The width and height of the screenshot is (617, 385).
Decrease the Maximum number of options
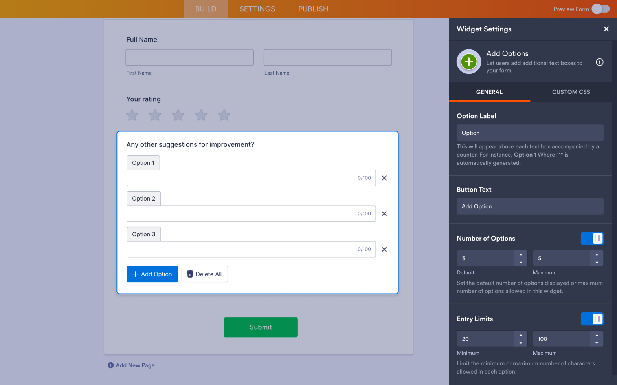[x=597, y=262]
